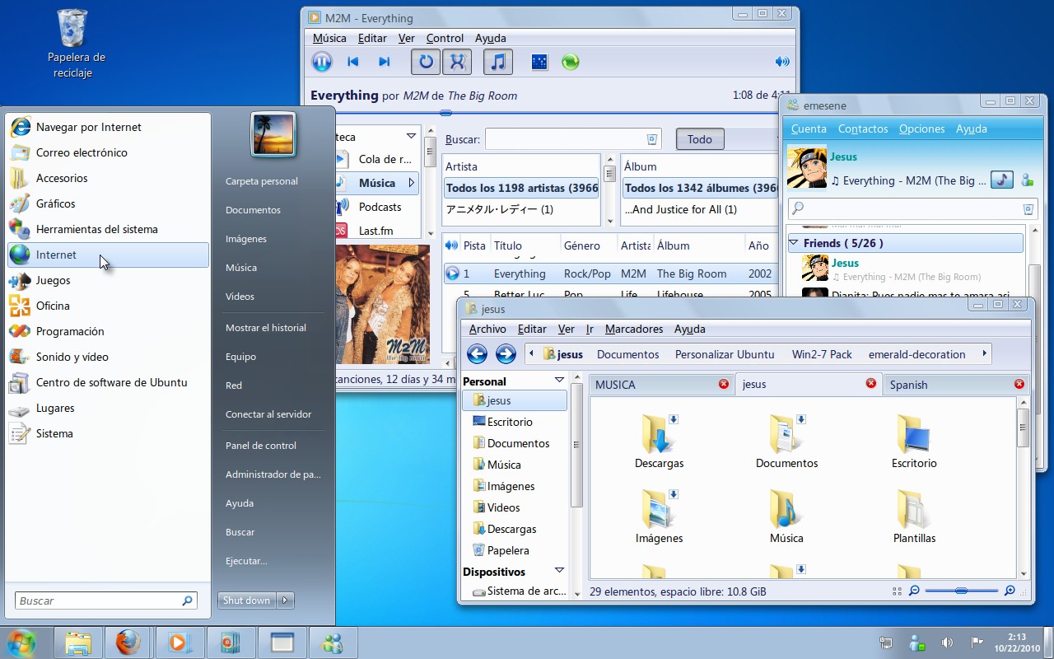Click the M2M album cover art
1054x659 pixels.
point(383,304)
